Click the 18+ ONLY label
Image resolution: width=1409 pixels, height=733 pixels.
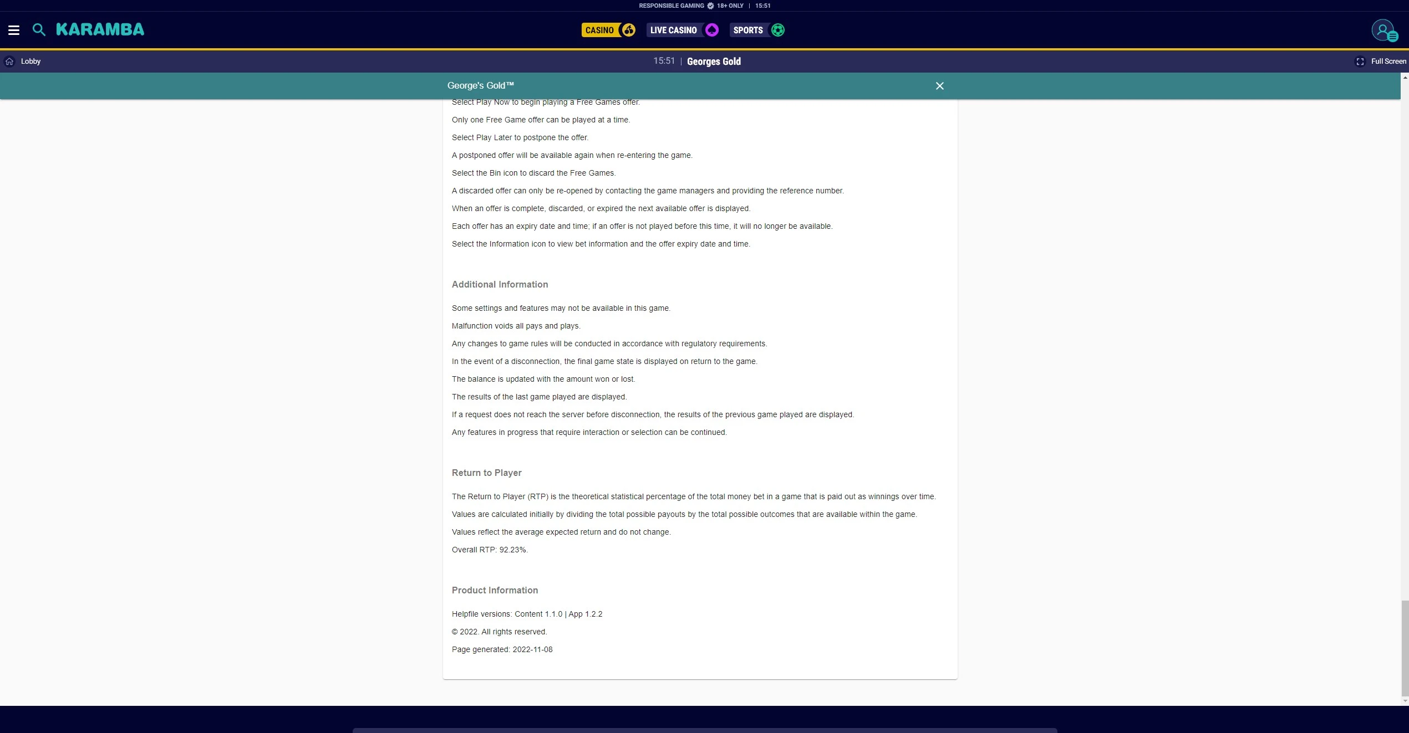pyautogui.click(x=730, y=6)
